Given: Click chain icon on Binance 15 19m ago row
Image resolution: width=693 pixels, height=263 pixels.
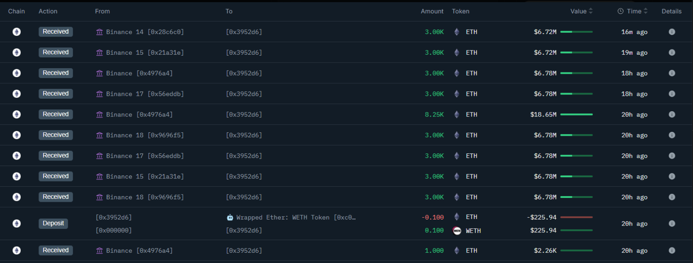Looking at the screenshot, I should click(16, 53).
